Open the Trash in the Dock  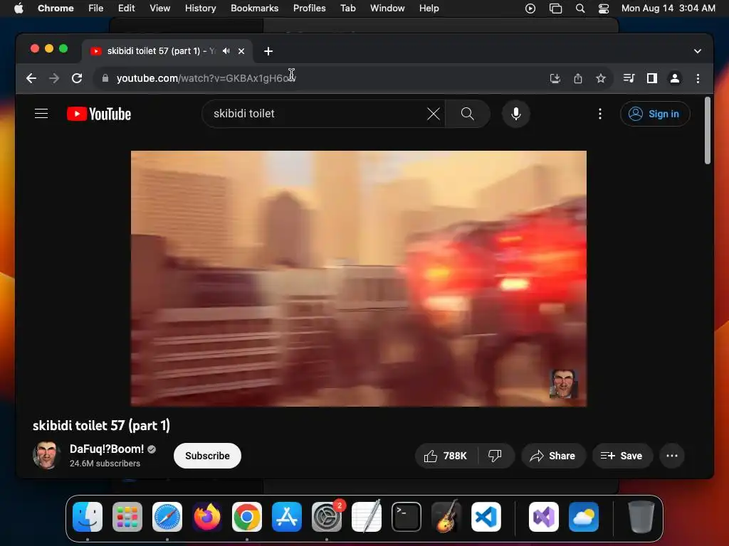pos(641,517)
